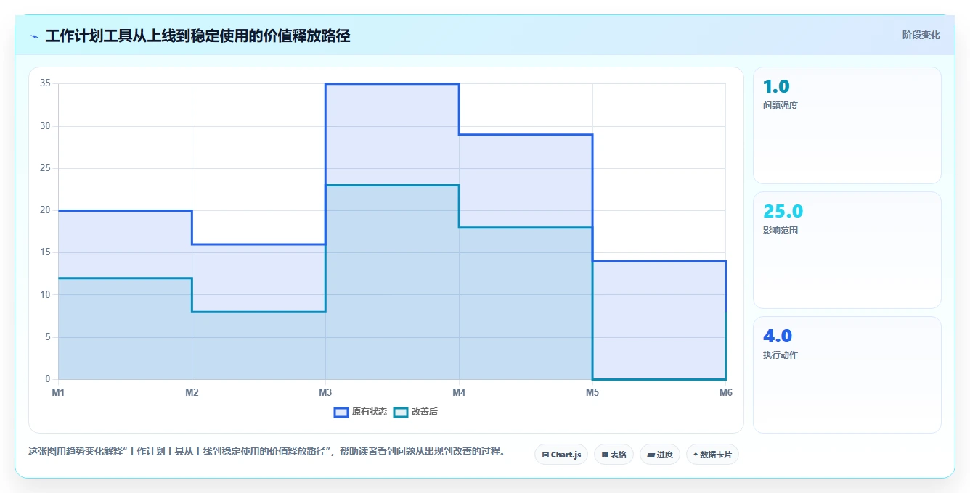Click the value 1.0 in stat card
Image resolution: width=970 pixels, height=493 pixels.
(776, 87)
